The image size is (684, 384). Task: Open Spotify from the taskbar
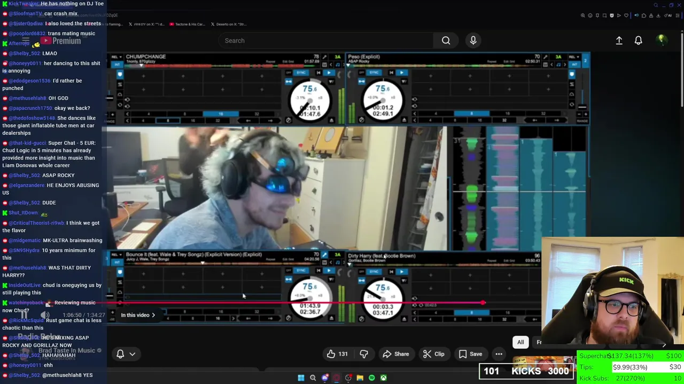coord(372,378)
